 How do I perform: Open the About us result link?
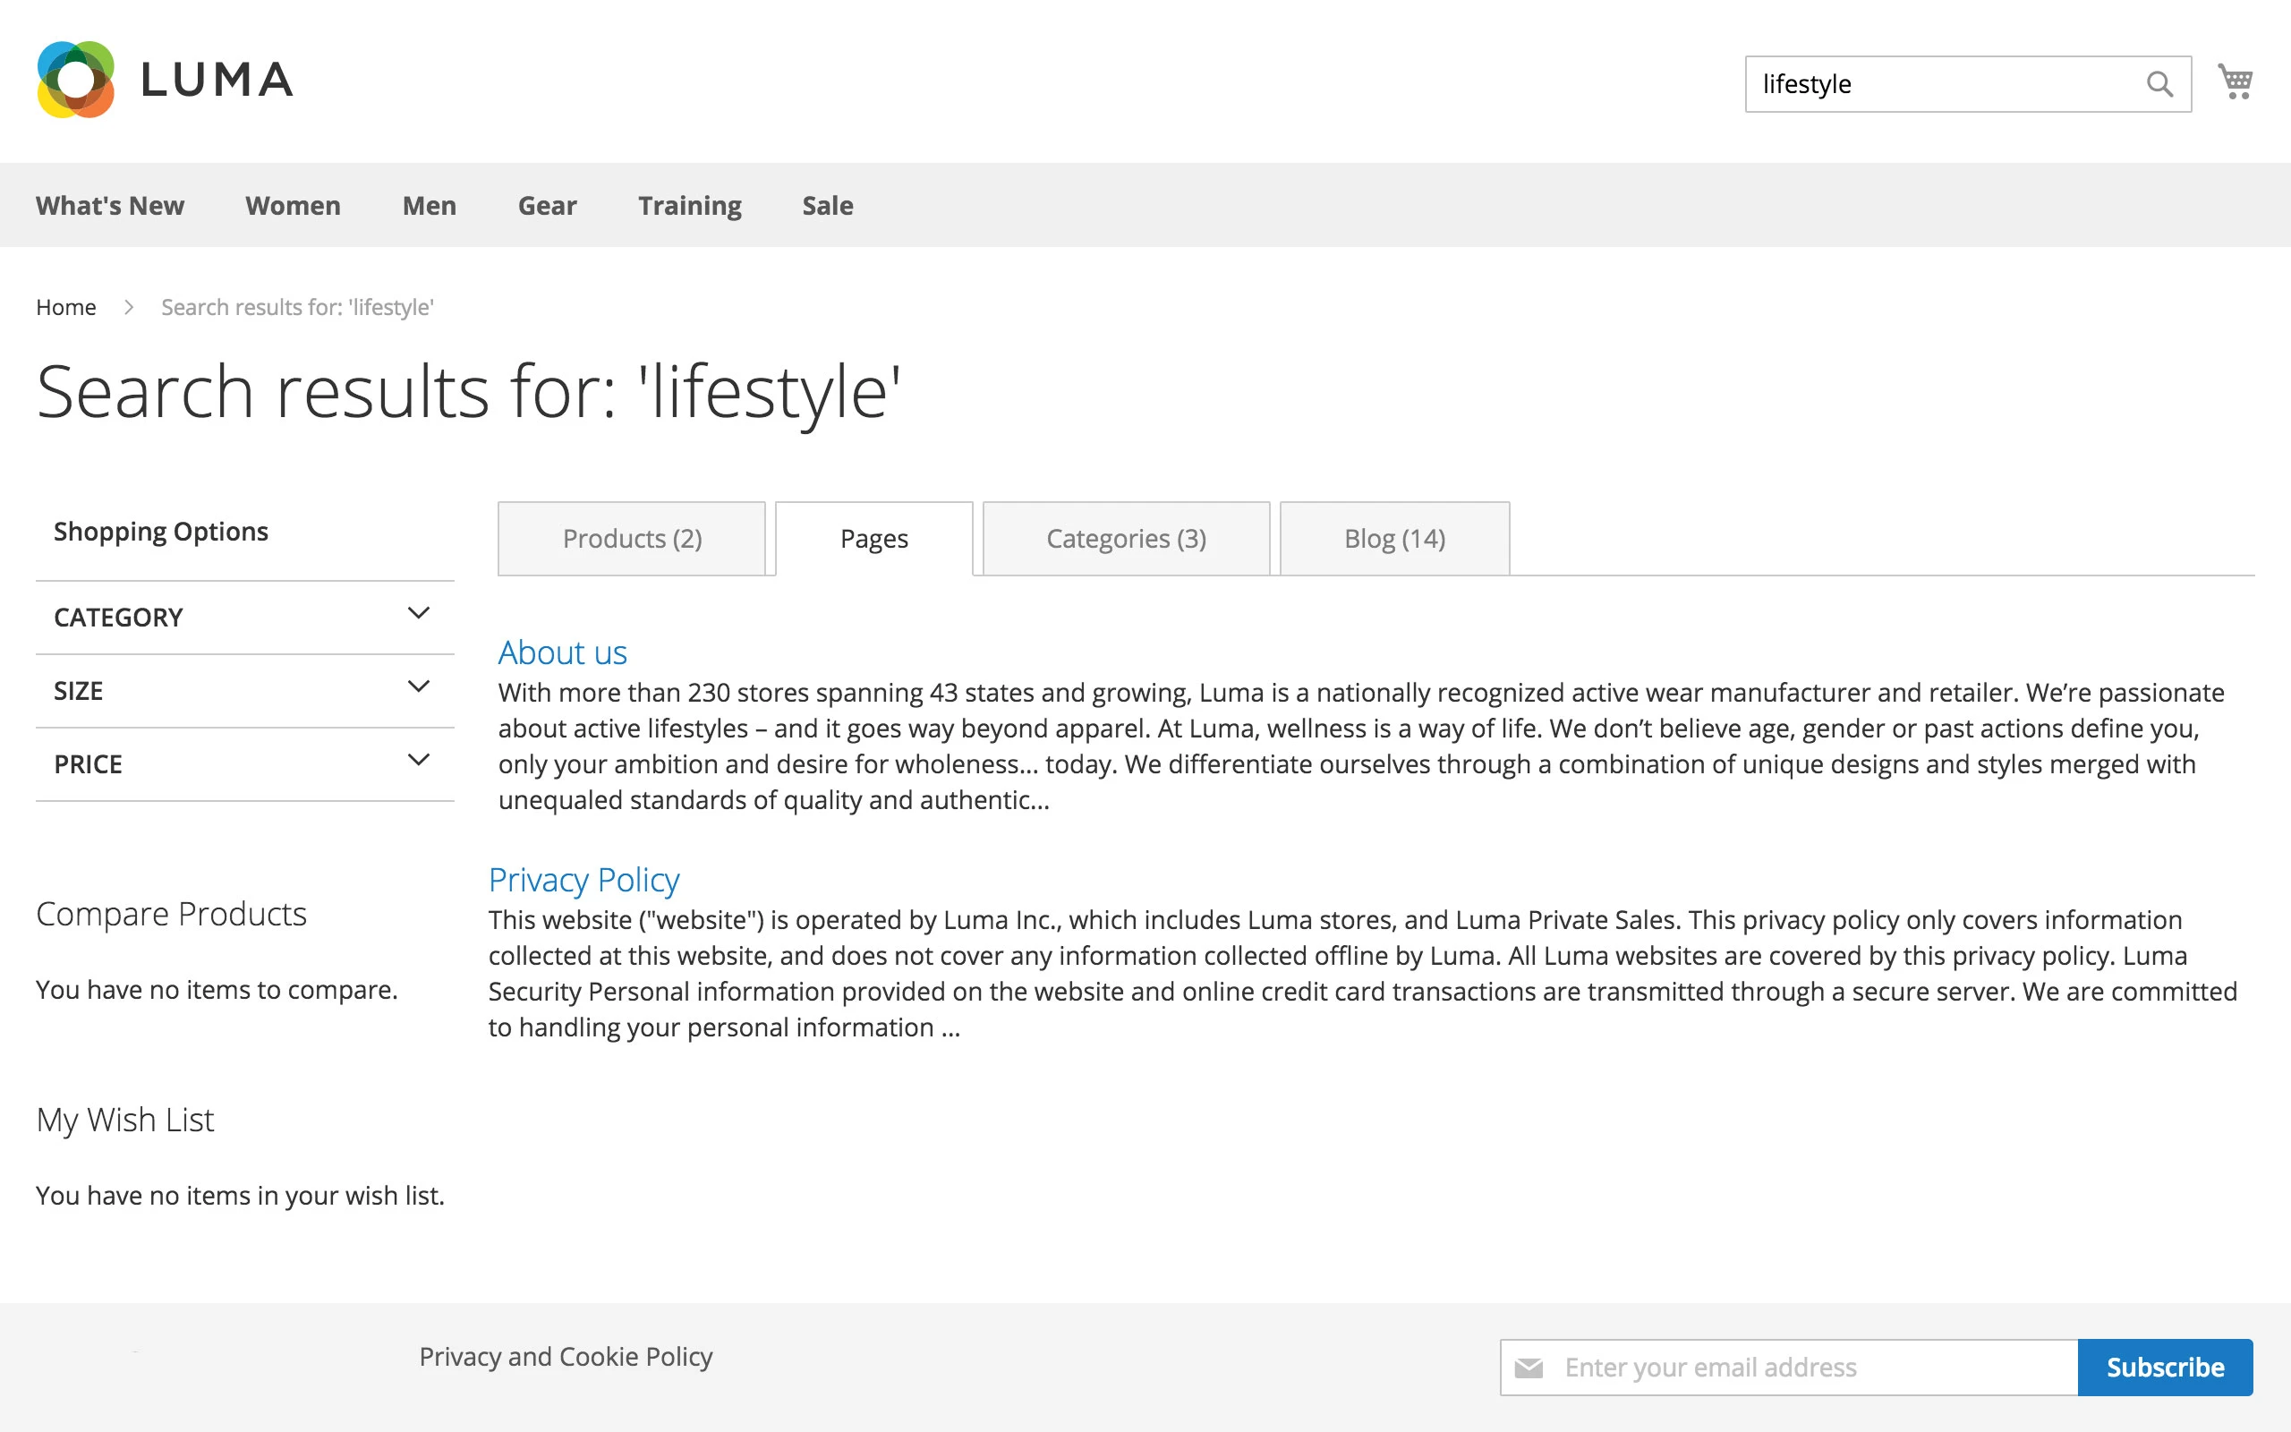pos(562,652)
